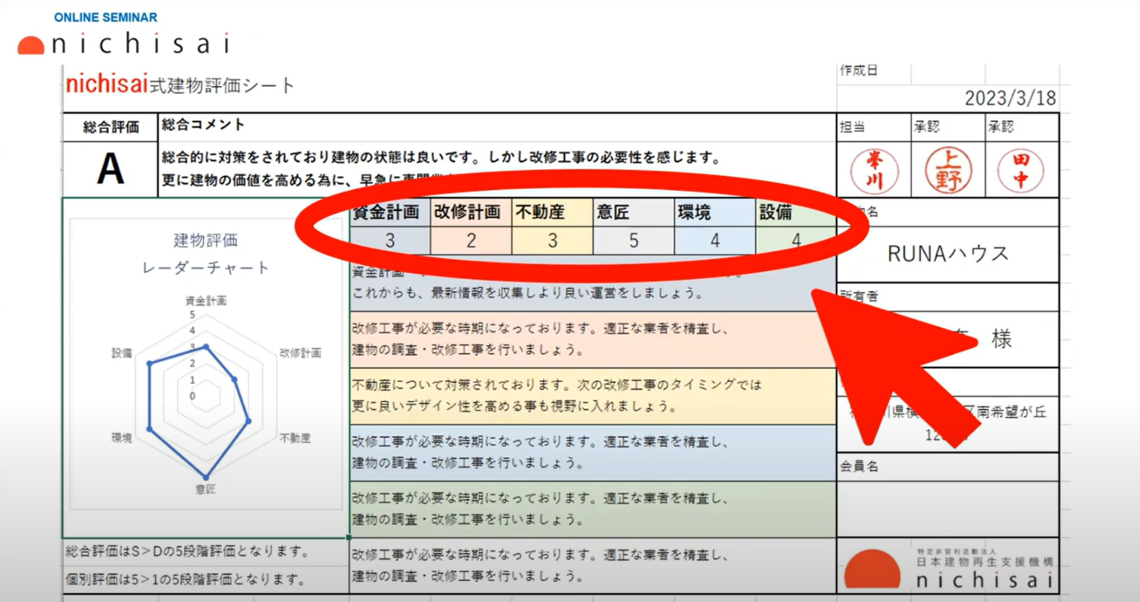The width and height of the screenshot is (1140, 602).
Task: Click the 資金計画 axis label on radar chart
Action: (x=206, y=301)
